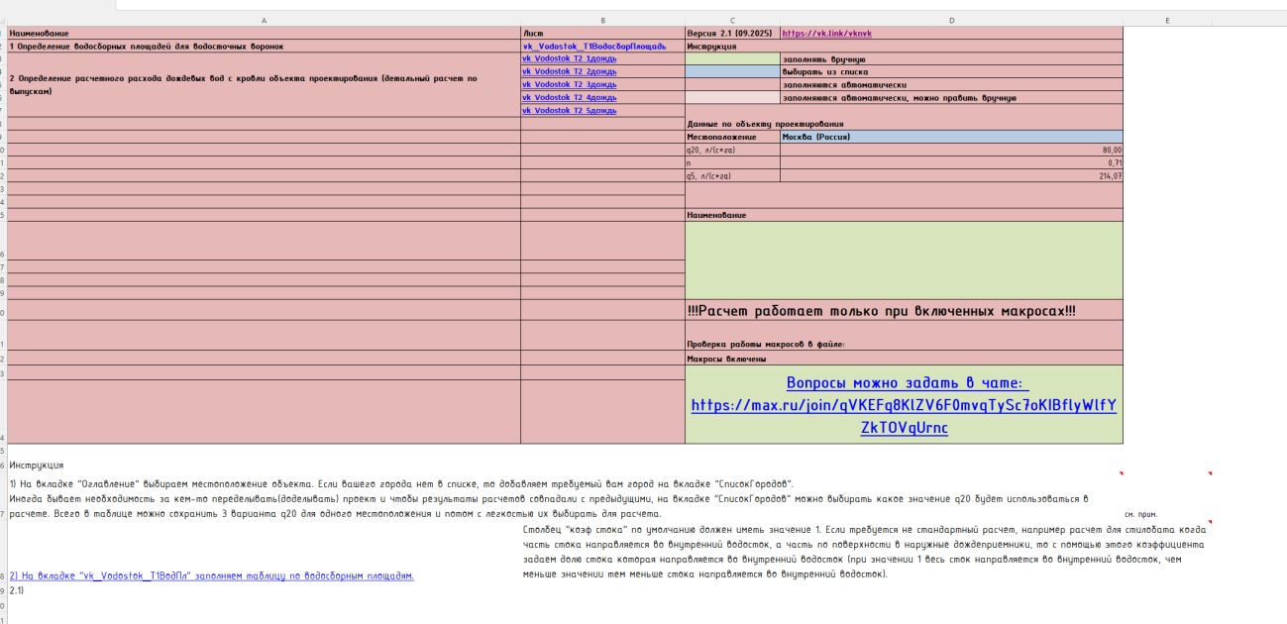1287x624 pixels.
Task: Click the 'см. прим.' note in column E
Action: tap(1141, 515)
